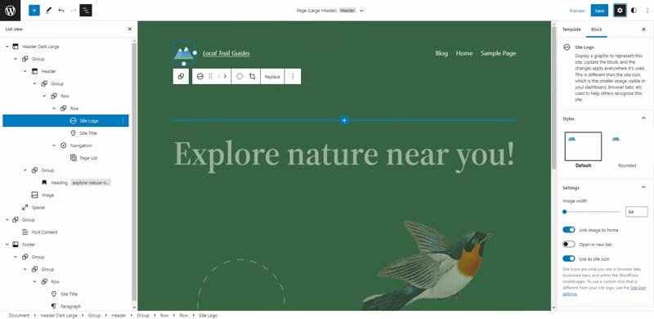Open the block inserter plus button

[x=34, y=11]
